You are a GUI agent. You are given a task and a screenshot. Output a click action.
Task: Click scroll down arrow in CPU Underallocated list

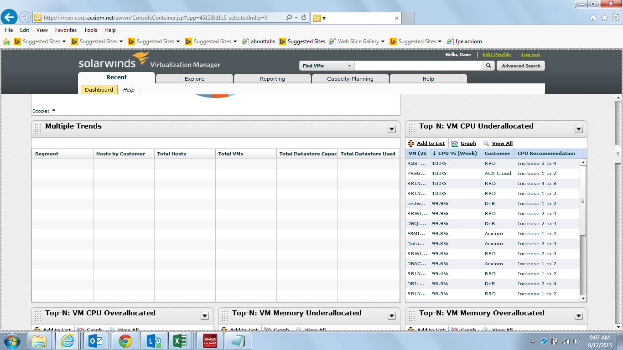[583, 299]
